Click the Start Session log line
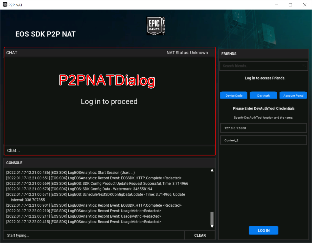Screen dimensions: 312x243 click(x=70, y=173)
